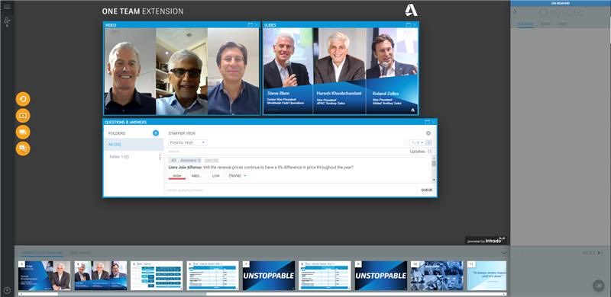Open the (None) assignment dropdown

click(x=238, y=176)
